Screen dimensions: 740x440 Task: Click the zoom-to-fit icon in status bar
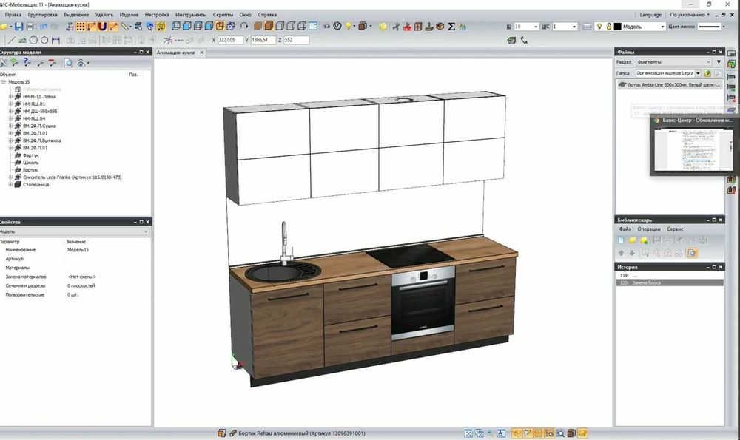(468, 433)
